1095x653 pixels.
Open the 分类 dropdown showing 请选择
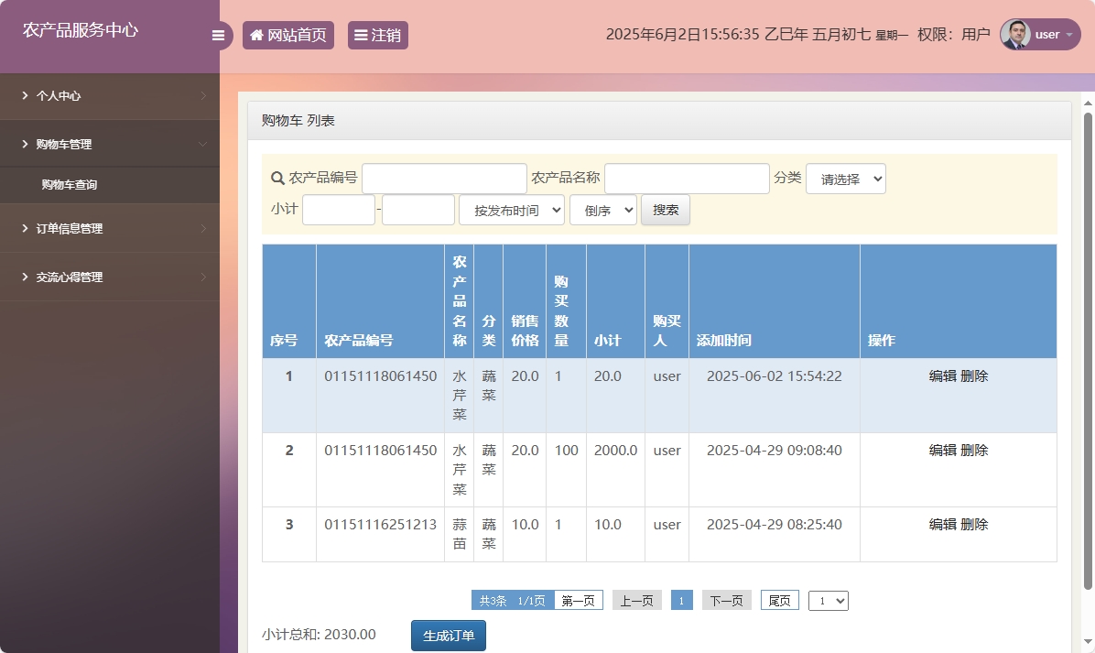[x=845, y=179]
